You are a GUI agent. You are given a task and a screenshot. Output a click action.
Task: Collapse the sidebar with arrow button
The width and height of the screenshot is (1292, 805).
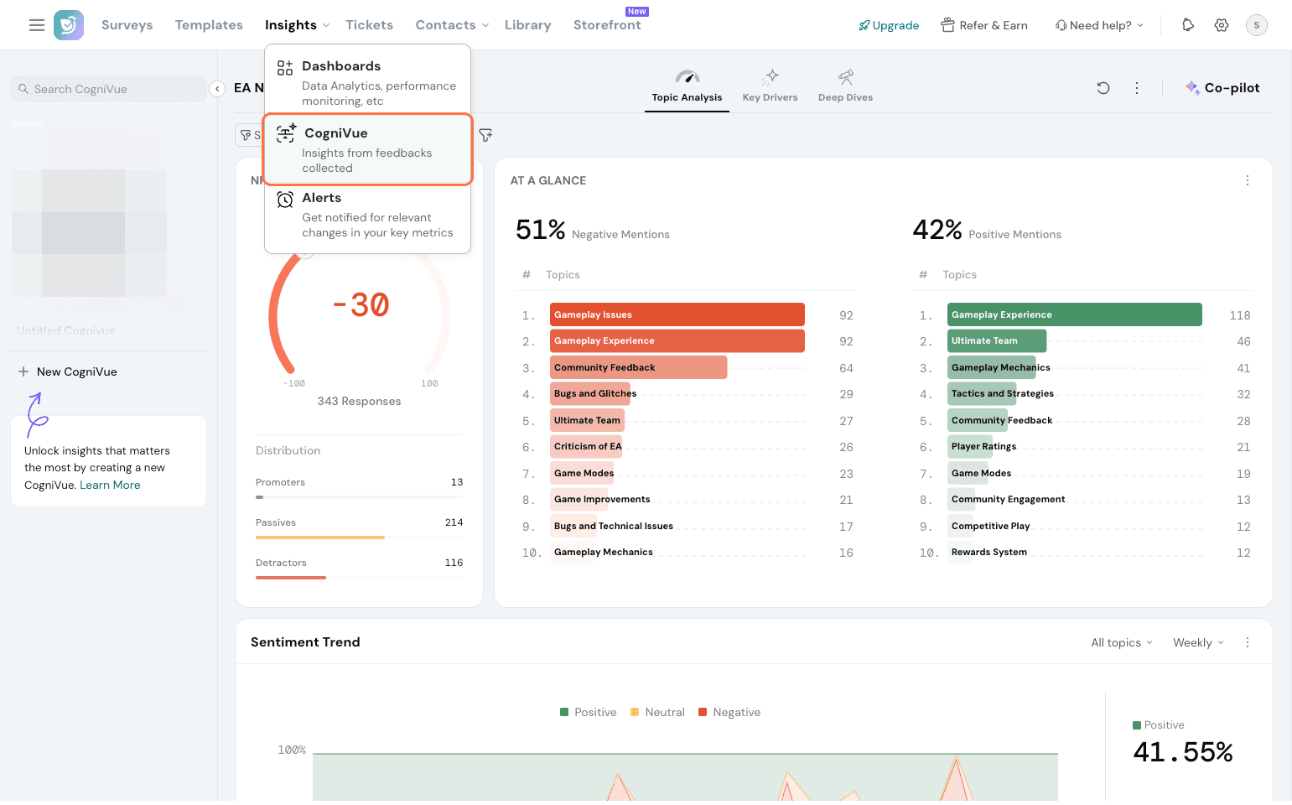point(217,89)
